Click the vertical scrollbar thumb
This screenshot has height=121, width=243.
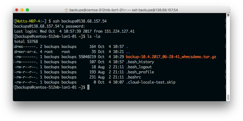(x=228, y=97)
